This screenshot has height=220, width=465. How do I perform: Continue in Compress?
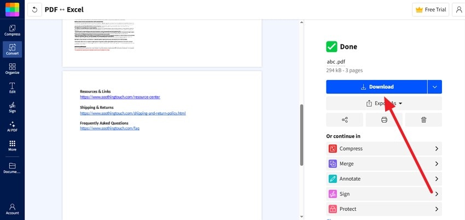tap(384, 148)
